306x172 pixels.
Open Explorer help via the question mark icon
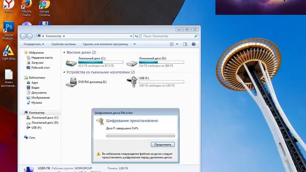coord(193,44)
